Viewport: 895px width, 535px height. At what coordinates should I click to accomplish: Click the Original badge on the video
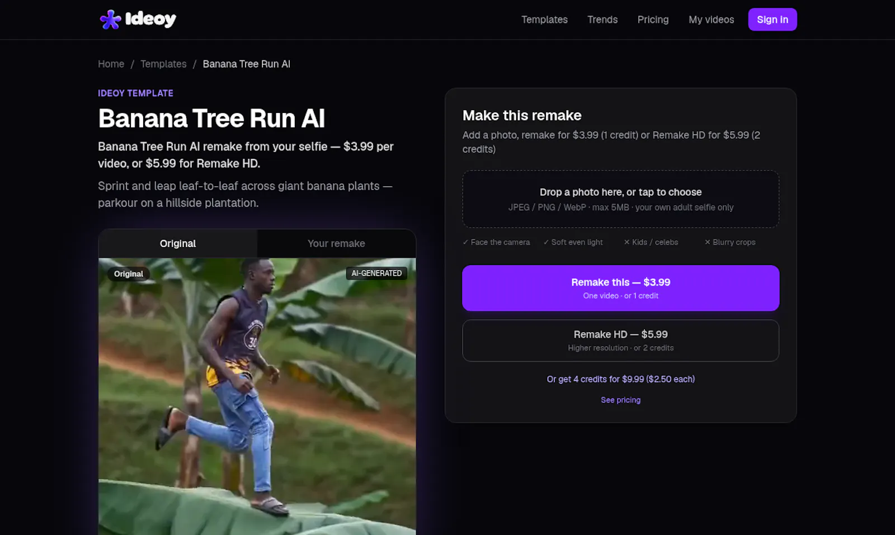(x=129, y=274)
